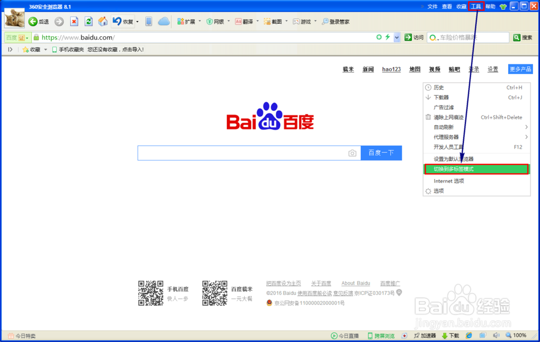This screenshot has width=540, height=342.
Task: Select 清除上网痕迹 menu entry
Action: tap(477, 117)
